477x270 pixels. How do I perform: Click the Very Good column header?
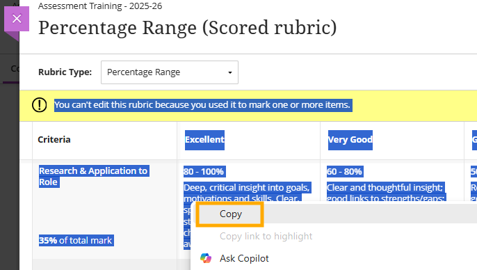click(350, 140)
